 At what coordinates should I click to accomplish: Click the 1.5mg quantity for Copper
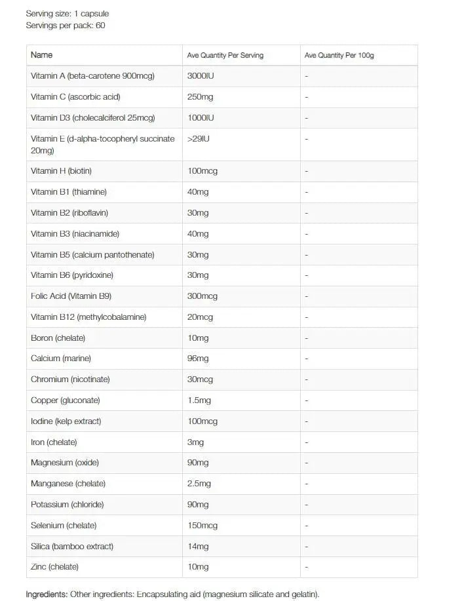tap(199, 400)
